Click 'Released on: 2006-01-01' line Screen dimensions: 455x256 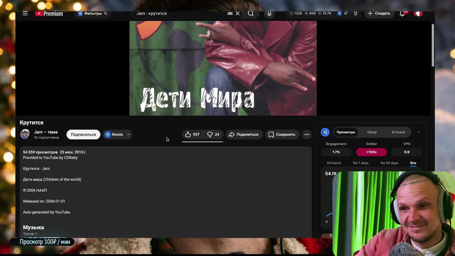[x=44, y=201]
